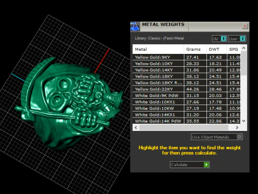Sort by Grams column header
258x194 pixels.
click(x=195, y=49)
